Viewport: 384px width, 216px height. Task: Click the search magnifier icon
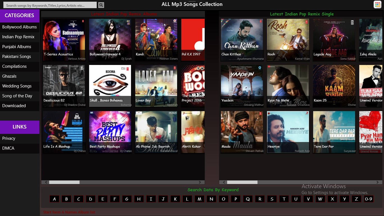(101, 5)
